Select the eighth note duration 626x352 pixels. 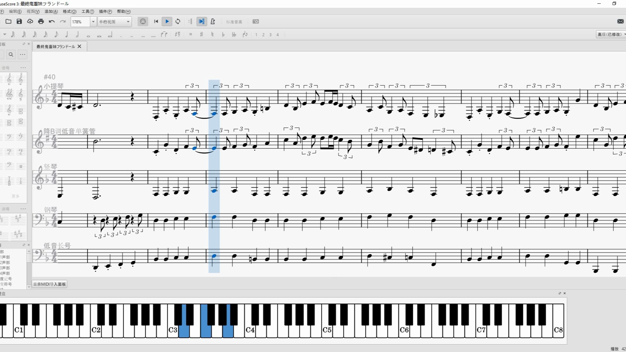pos(56,34)
